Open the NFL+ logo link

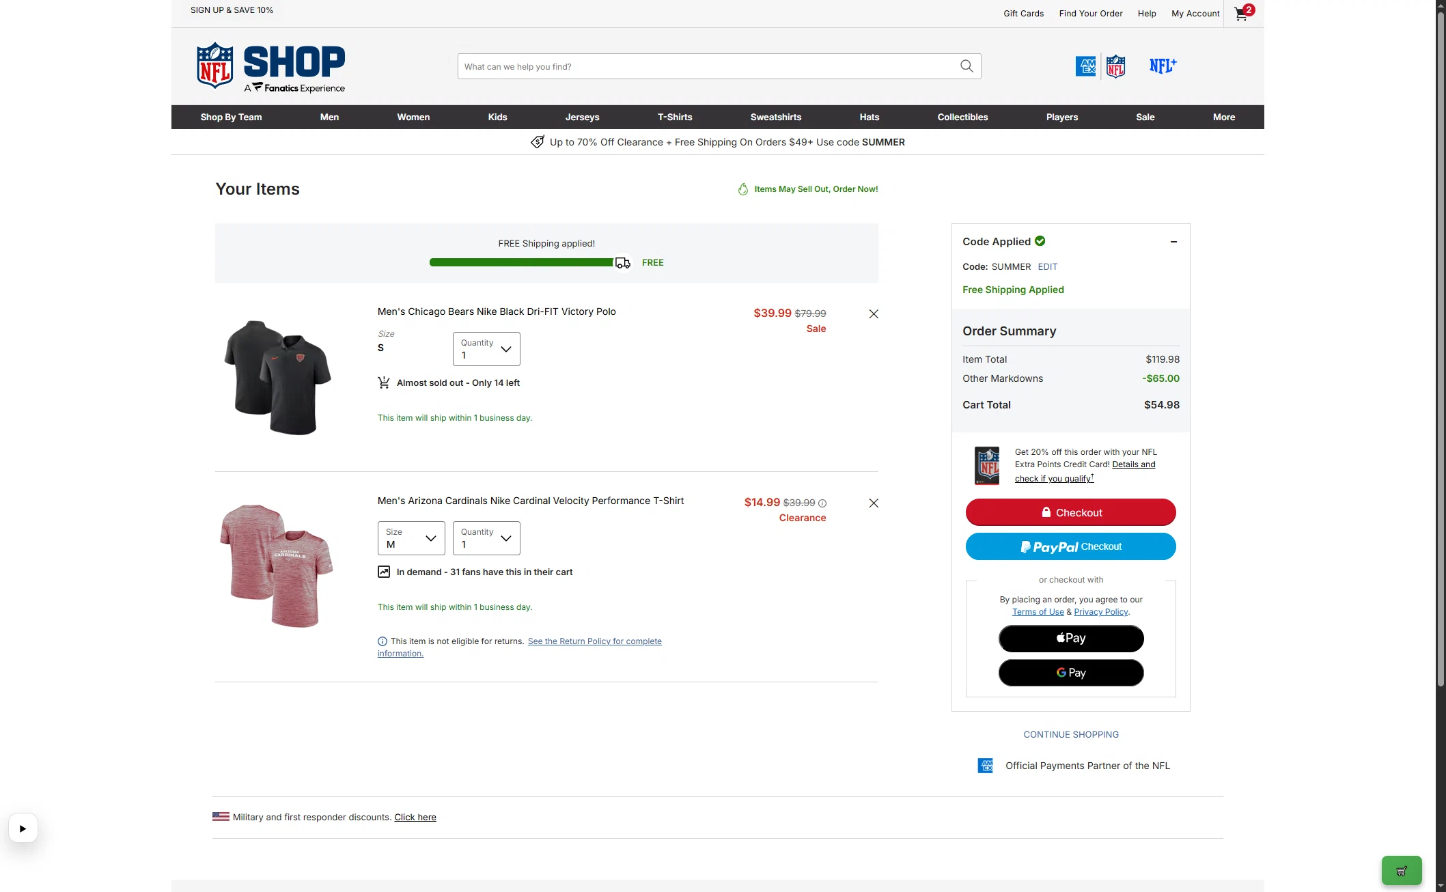tap(1163, 66)
